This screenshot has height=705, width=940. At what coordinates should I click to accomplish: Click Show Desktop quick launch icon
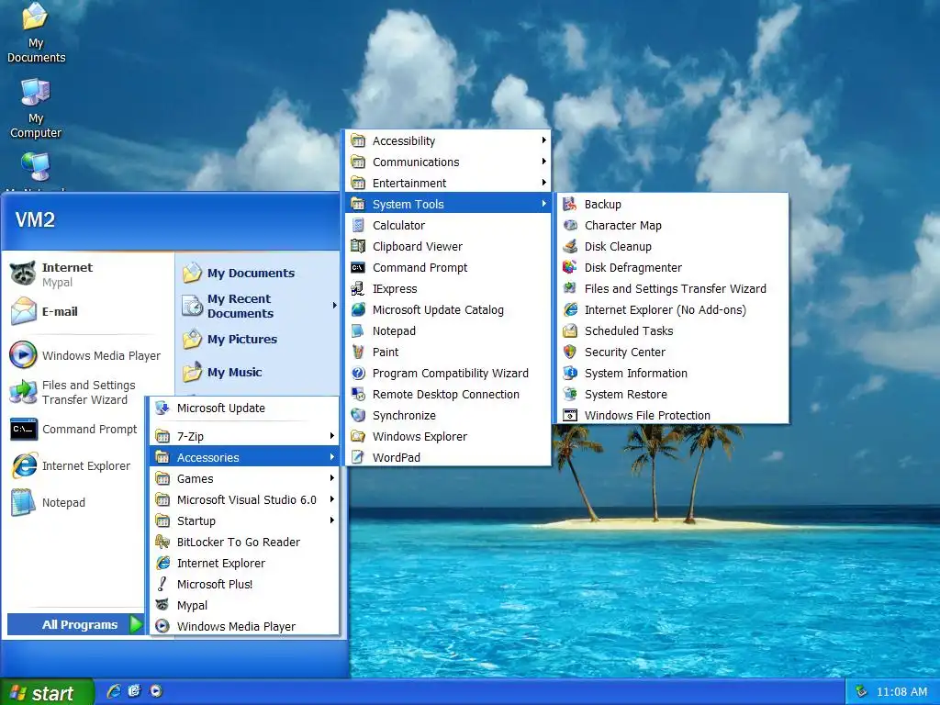(134, 691)
